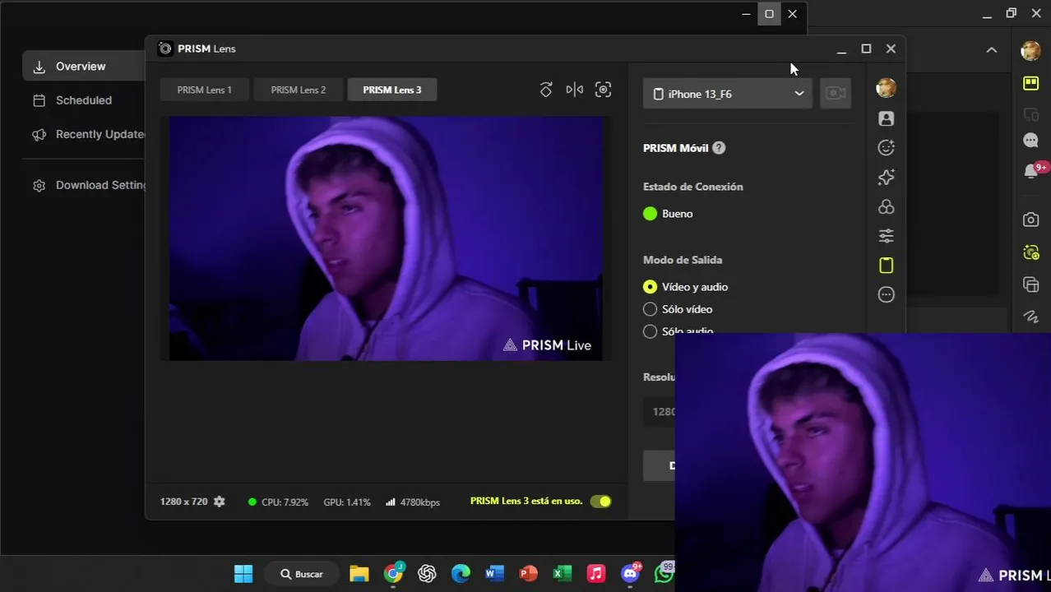Open Word from the taskbar

point(494,574)
